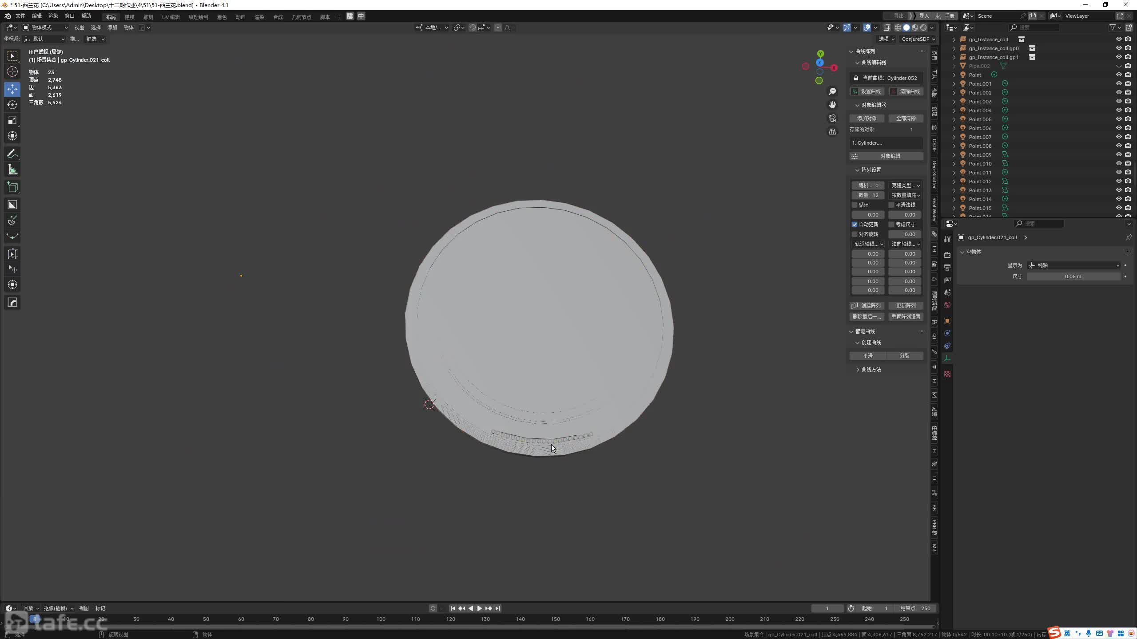This screenshot has height=639, width=1137.
Task: Adjust the 尺寸 0.05 m slider field
Action: coord(1073,276)
